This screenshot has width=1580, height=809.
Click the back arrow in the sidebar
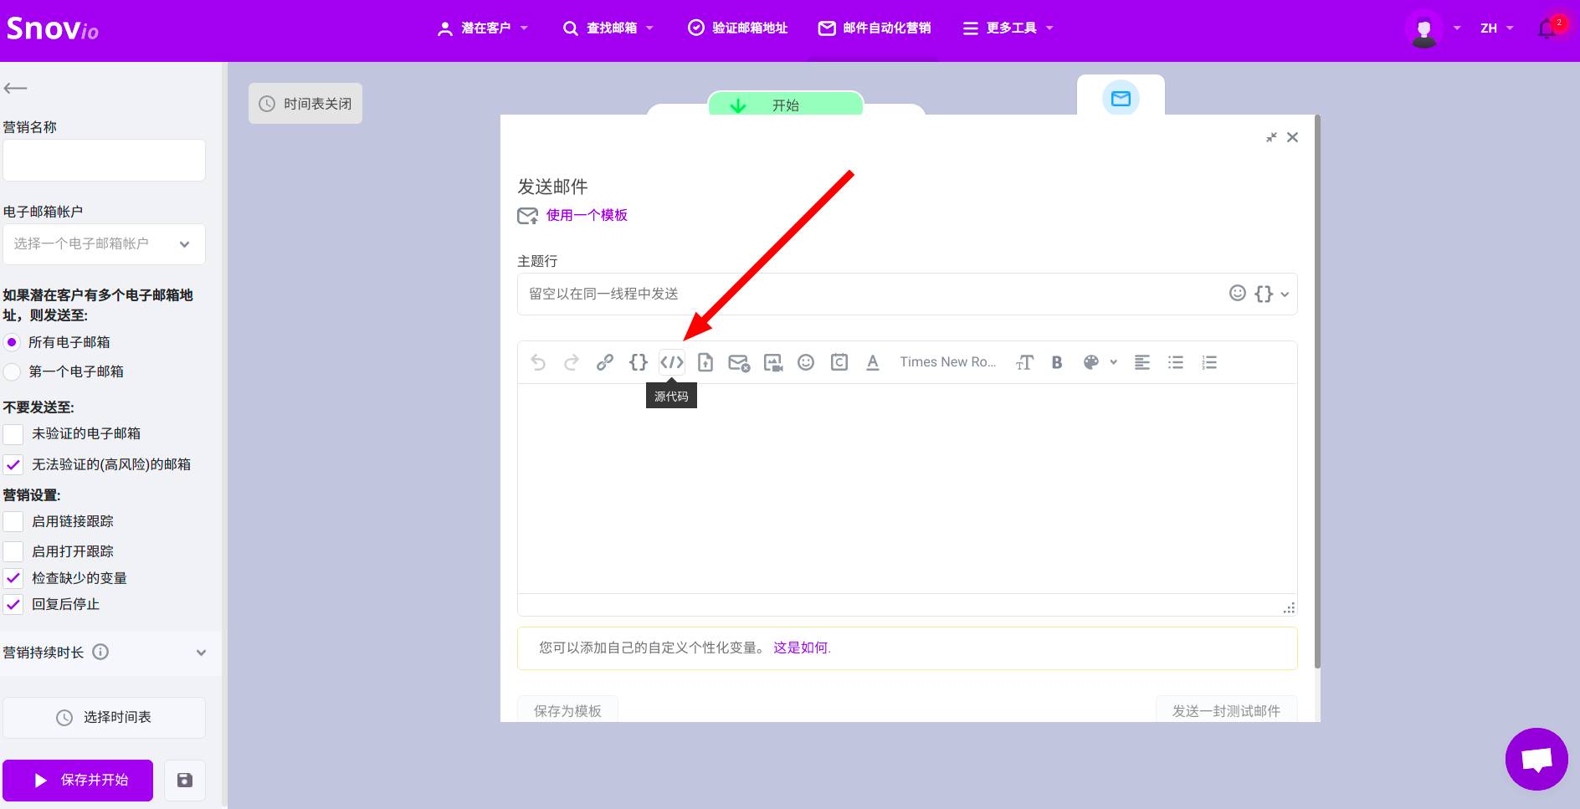tap(15, 88)
